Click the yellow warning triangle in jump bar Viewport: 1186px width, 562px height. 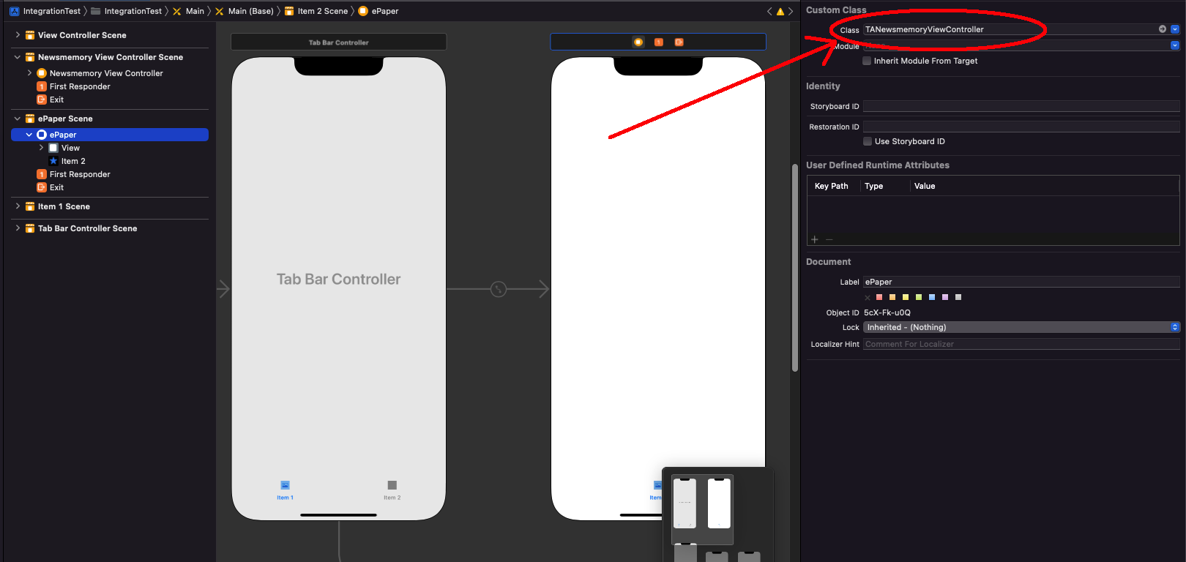coord(780,11)
